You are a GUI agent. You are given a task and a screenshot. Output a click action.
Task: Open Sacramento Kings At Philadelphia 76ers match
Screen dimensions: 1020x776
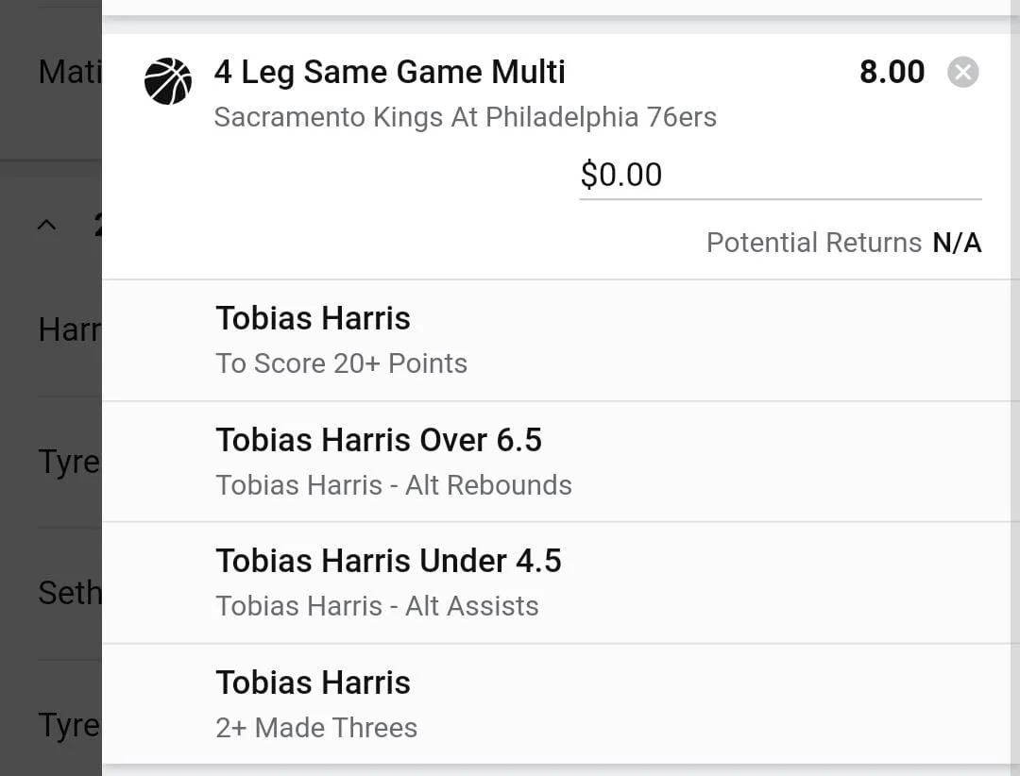pyautogui.click(x=465, y=117)
